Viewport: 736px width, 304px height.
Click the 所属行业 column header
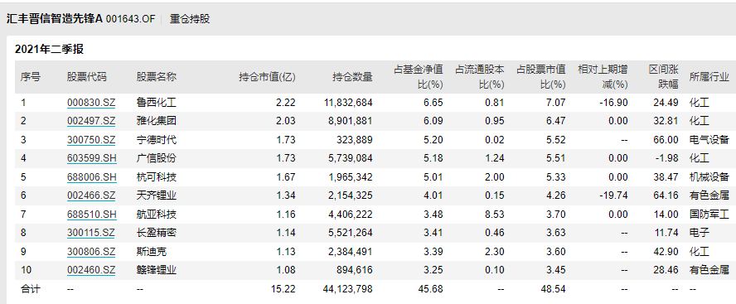click(709, 77)
